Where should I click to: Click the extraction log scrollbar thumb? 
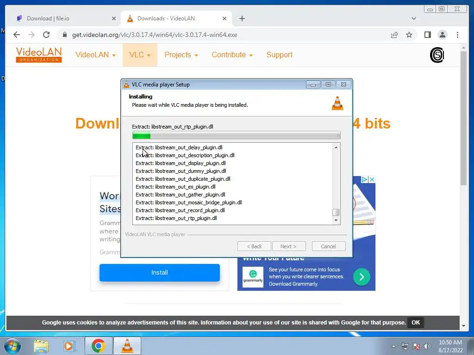(x=336, y=212)
